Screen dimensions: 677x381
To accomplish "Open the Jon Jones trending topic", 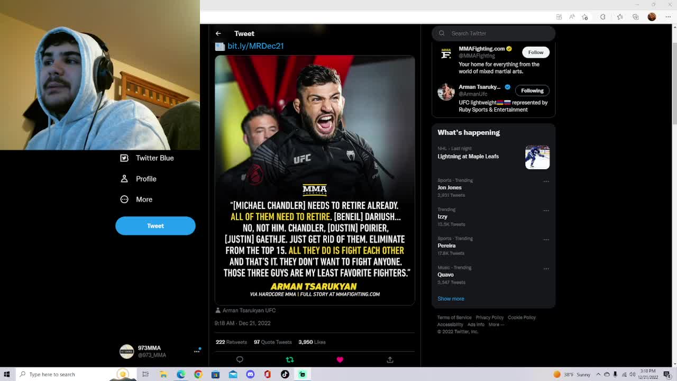I will 450,187.
